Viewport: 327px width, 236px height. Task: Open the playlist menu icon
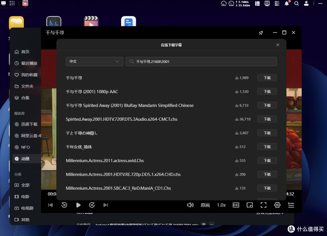291,205
